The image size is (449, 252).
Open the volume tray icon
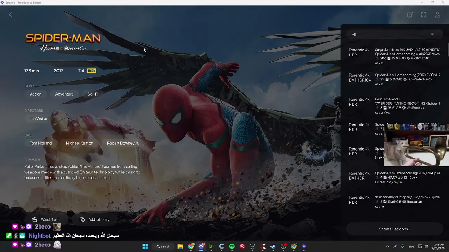[426, 246]
